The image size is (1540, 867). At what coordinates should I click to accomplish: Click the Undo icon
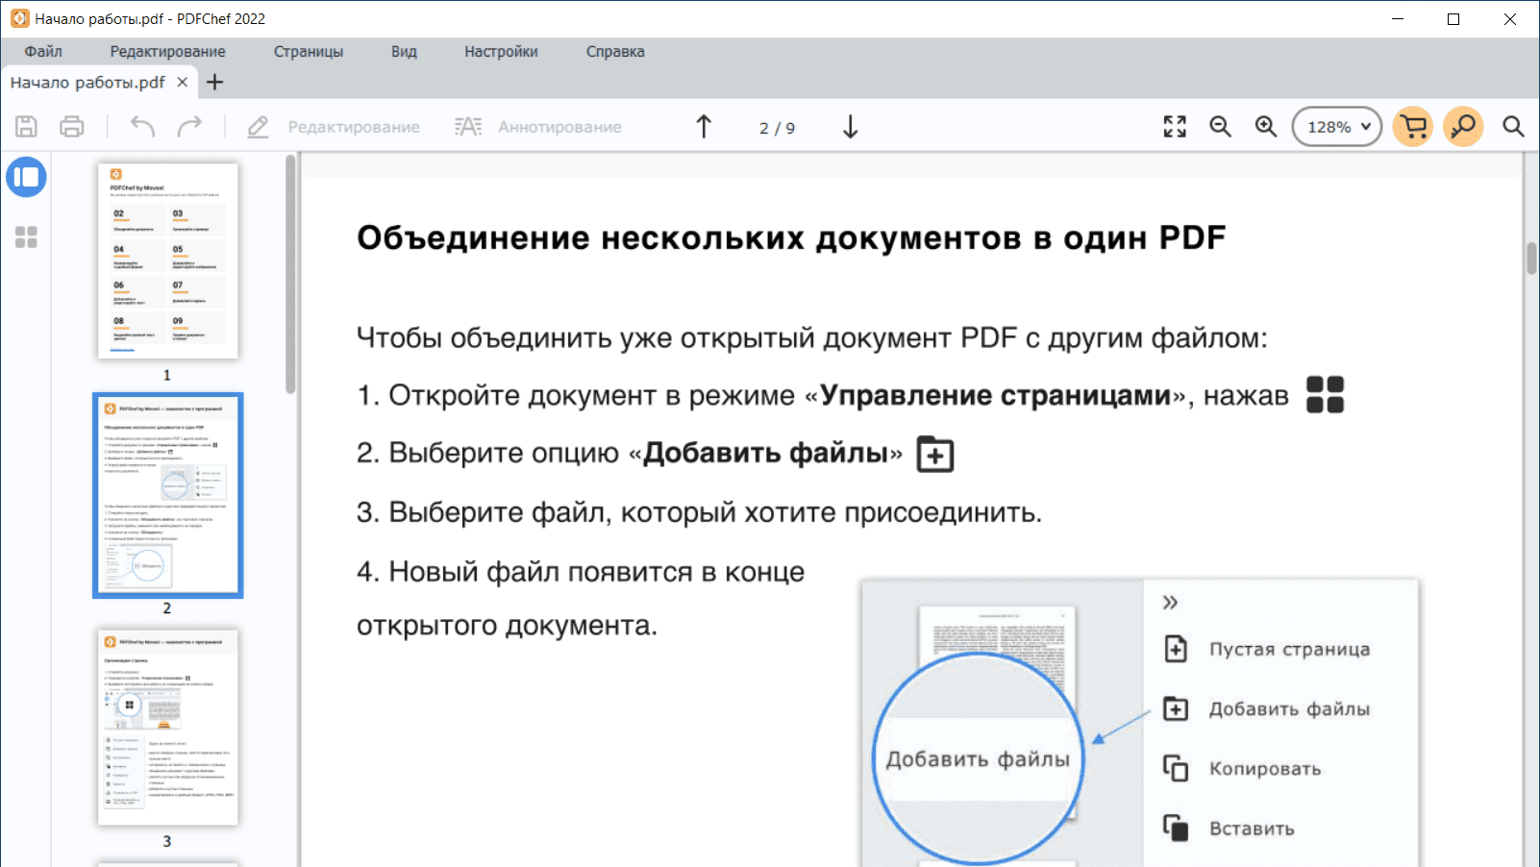coord(141,126)
